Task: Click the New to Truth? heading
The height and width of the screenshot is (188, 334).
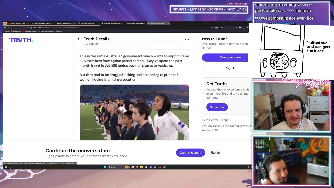Action: (215, 39)
